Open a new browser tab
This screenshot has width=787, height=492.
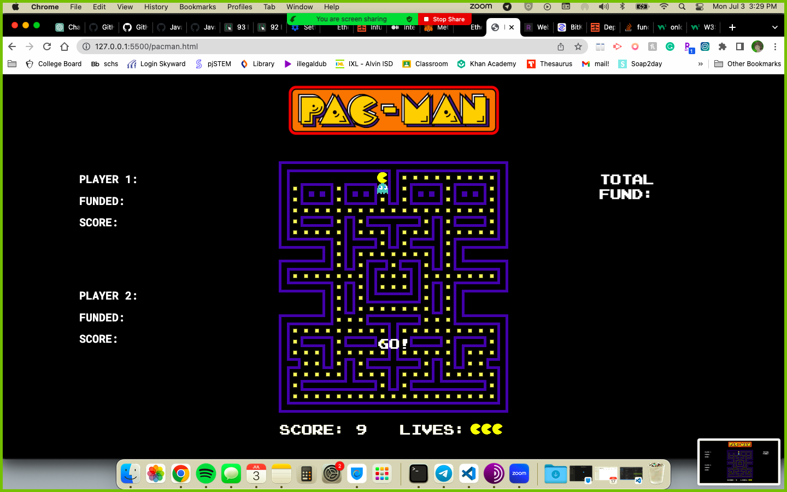[x=732, y=27]
